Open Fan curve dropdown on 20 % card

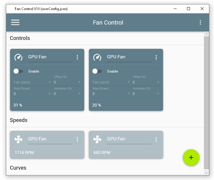(x=111, y=82)
